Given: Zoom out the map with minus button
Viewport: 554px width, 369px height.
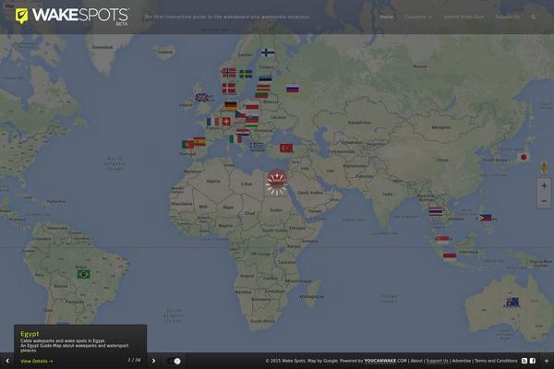Looking at the screenshot, I should click(544, 201).
